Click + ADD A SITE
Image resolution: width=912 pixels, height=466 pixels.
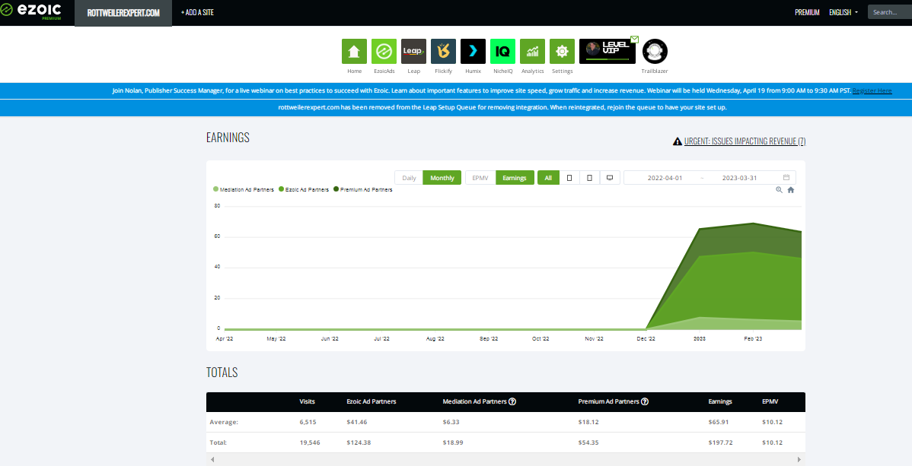[x=197, y=12]
